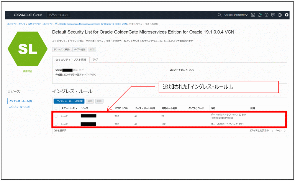Open the search magnifier icon
This screenshot has height=181, width=295.
(219, 15)
